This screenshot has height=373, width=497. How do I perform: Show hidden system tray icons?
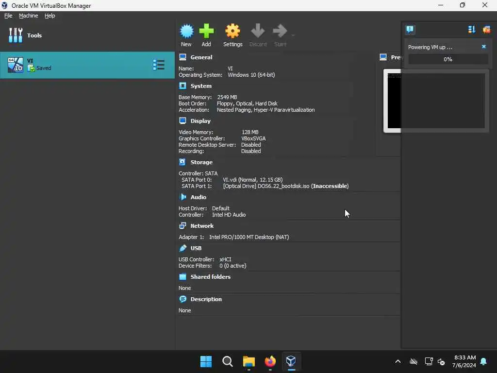(398, 361)
